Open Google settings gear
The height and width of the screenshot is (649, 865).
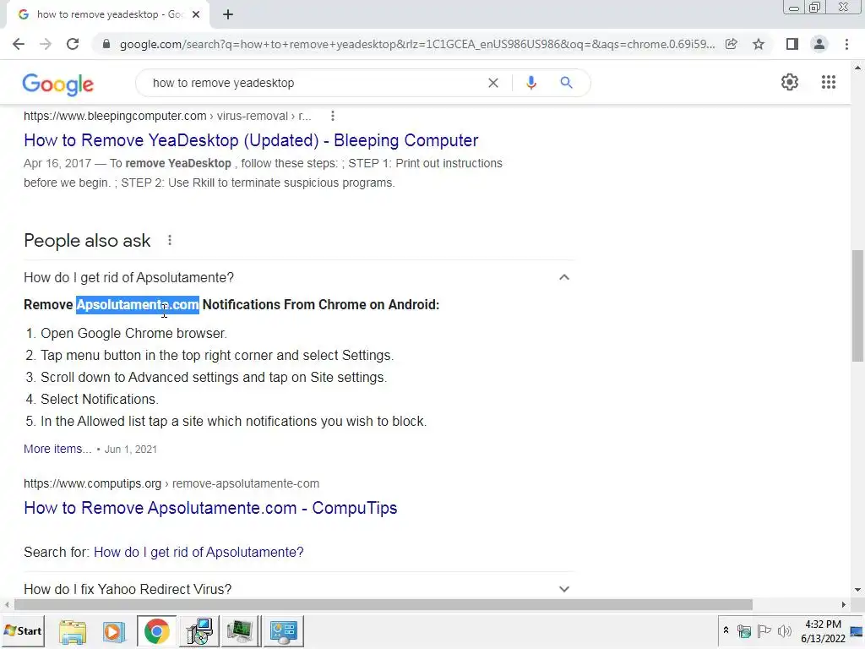tap(790, 82)
